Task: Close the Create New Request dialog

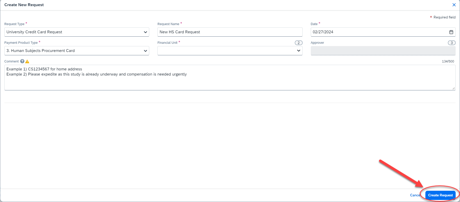Action: click(x=454, y=5)
